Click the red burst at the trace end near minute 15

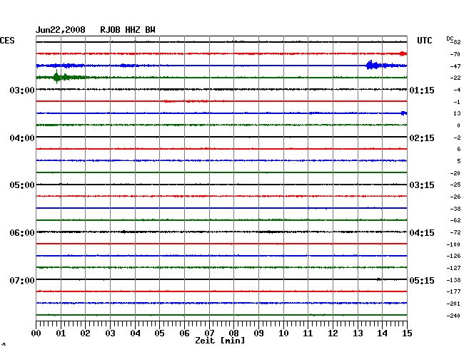403,53
